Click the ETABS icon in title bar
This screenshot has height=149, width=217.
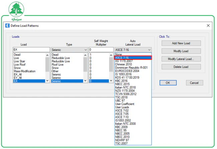point(7,26)
